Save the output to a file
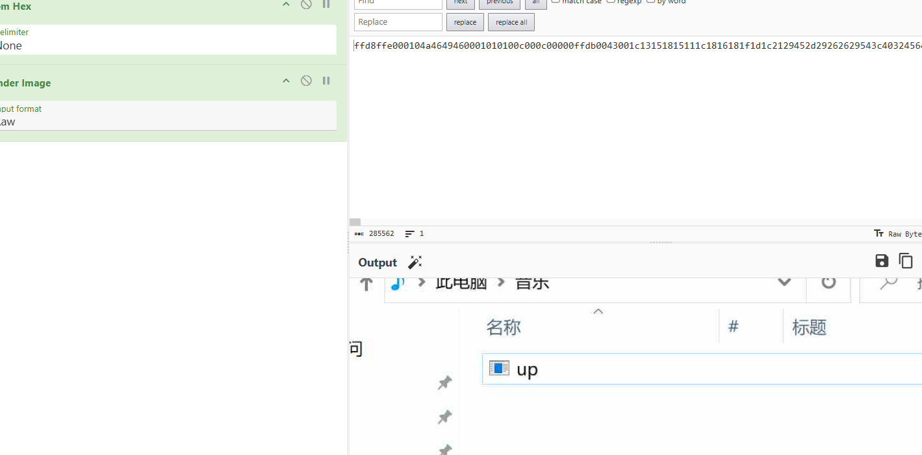The width and height of the screenshot is (922, 455). tap(881, 261)
